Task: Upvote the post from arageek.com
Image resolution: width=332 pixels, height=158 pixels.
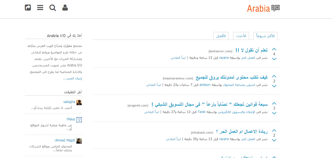Action: point(274,103)
